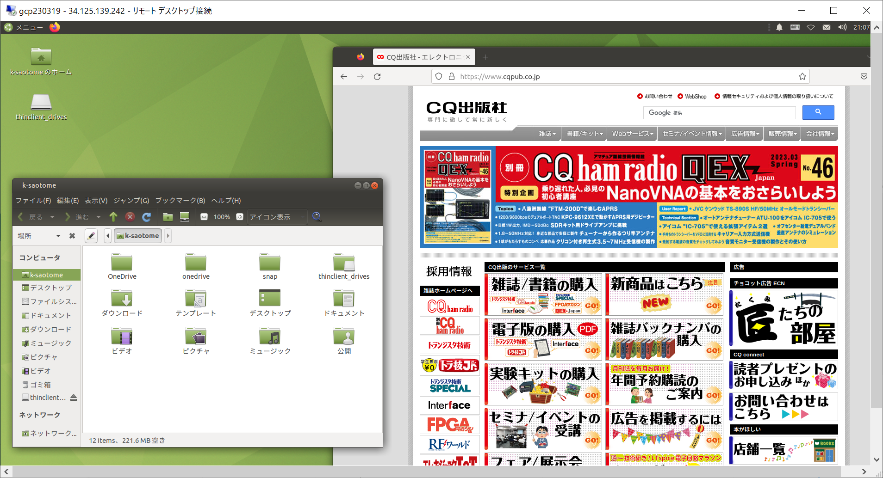Click the network icon in system tray
883x478 pixels.
pyautogui.click(x=811, y=27)
